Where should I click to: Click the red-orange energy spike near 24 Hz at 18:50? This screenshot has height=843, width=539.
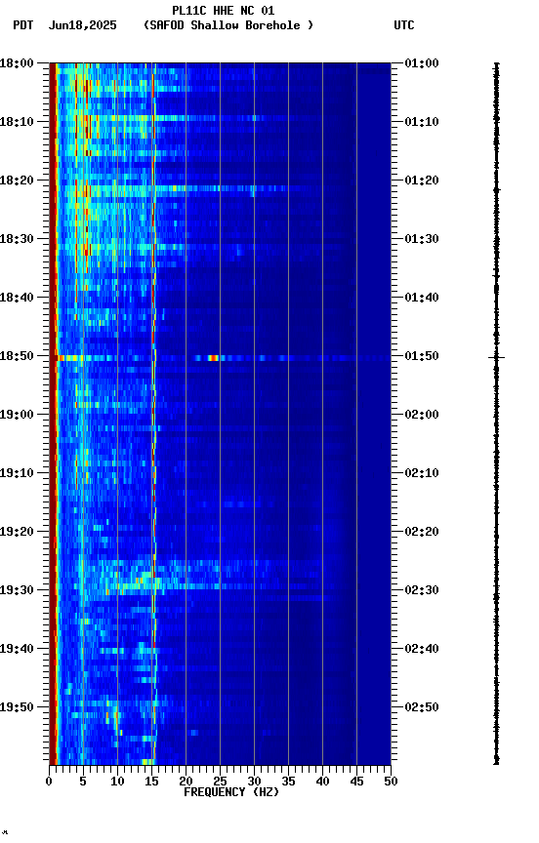point(213,358)
